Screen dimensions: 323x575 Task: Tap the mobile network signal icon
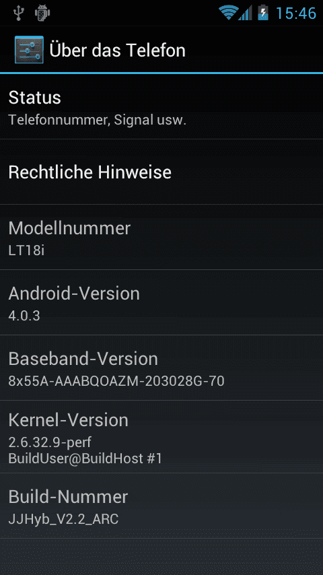245,13
